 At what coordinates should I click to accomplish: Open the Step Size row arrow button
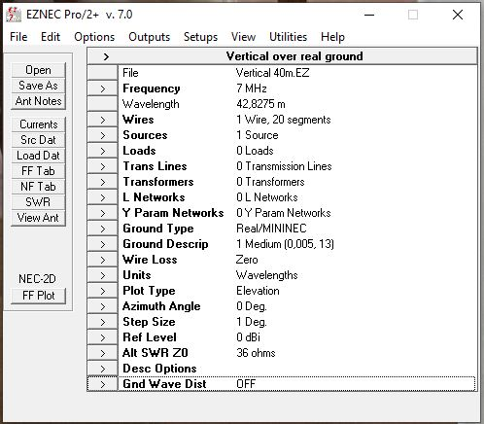tap(102, 322)
